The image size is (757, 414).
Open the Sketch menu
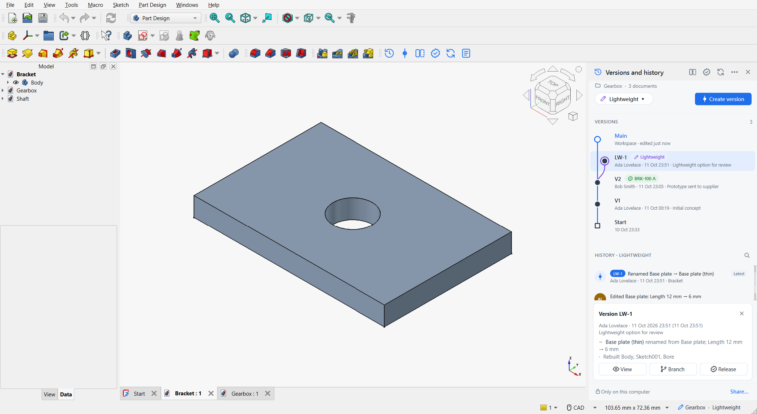tap(121, 5)
